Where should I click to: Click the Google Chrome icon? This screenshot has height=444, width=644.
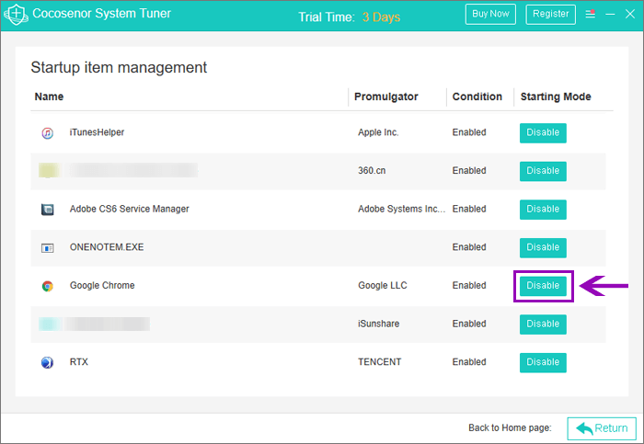(47, 286)
